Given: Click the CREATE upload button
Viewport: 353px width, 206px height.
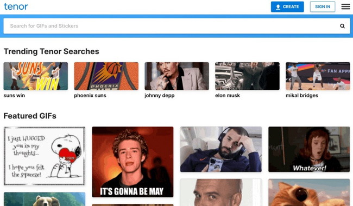Looking at the screenshot, I should 287,6.
